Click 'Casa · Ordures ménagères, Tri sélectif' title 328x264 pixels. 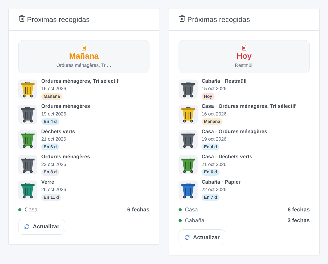click(x=249, y=106)
